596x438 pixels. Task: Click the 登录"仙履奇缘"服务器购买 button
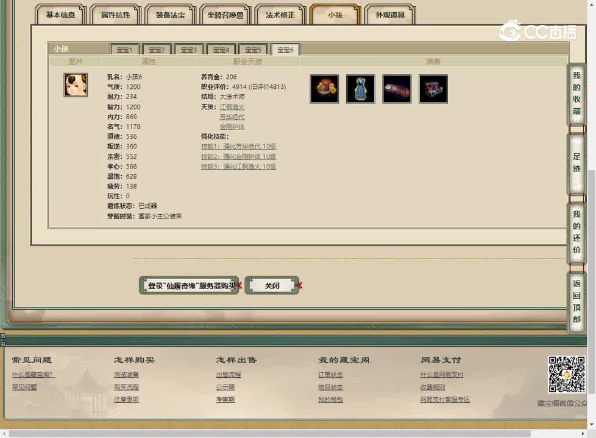click(x=190, y=285)
